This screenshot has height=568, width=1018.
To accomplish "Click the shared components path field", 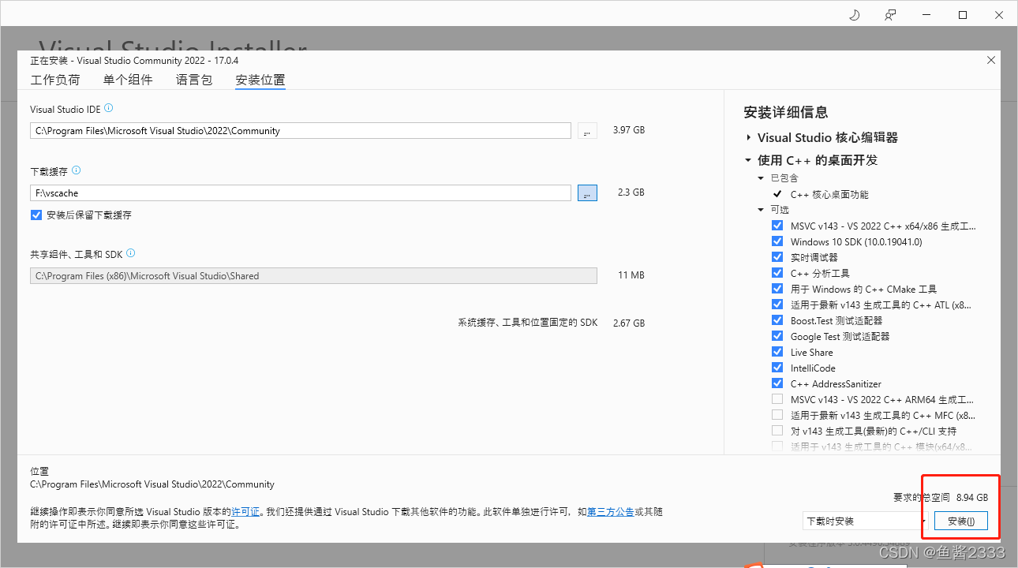I will pos(313,276).
